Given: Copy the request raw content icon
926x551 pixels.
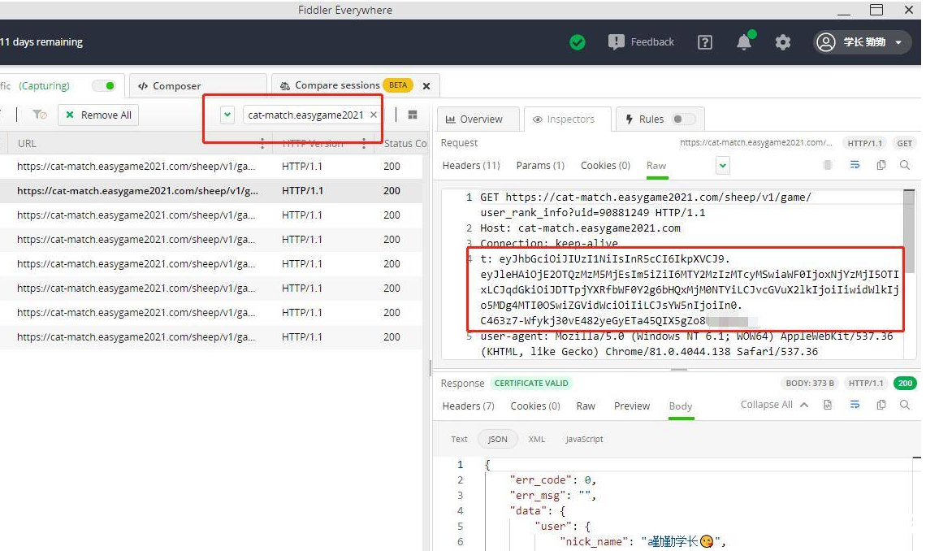Looking at the screenshot, I should point(881,166).
